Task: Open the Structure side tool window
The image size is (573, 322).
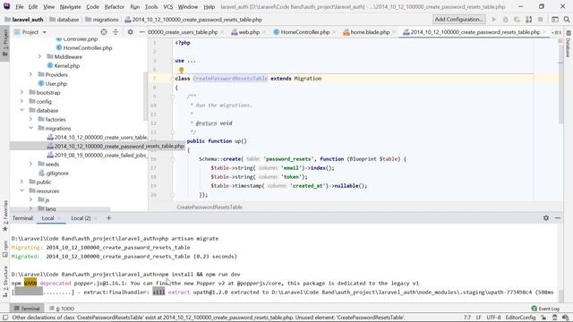Action: (5, 281)
